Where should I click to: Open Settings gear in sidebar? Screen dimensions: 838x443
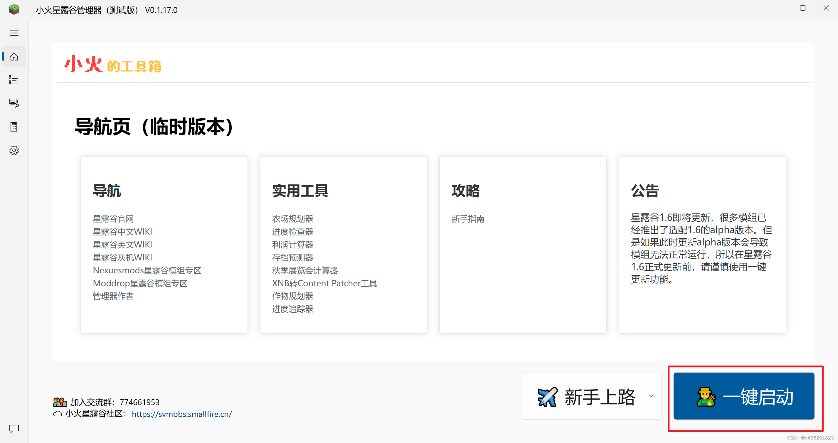(x=14, y=150)
